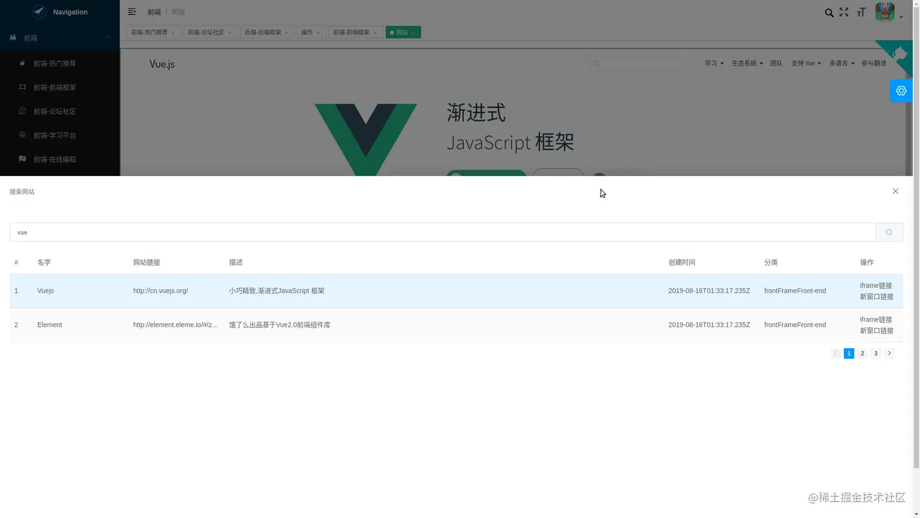Click the 名字 column header
The width and height of the screenshot is (920, 518).
(x=44, y=262)
